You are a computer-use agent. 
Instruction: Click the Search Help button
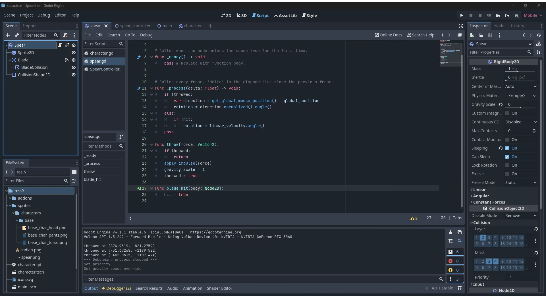[421, 35]
